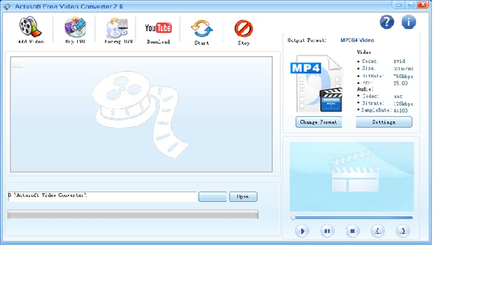Screen dimensions: 498x283
Task: Click the Open button beside output path
Action: (243, 197)
